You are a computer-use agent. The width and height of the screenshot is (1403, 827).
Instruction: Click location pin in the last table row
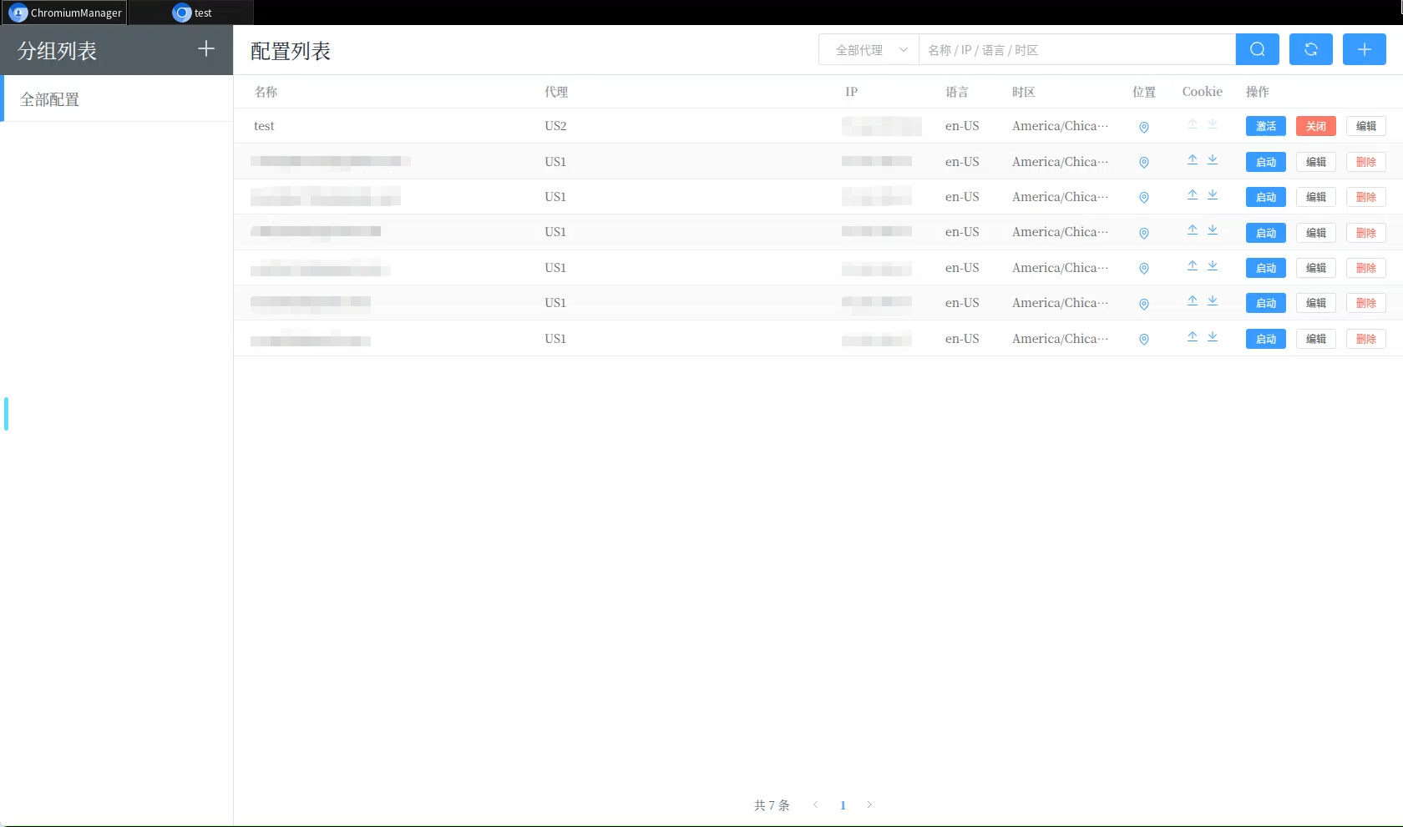pyautogui.click(x=1144, y=339)
